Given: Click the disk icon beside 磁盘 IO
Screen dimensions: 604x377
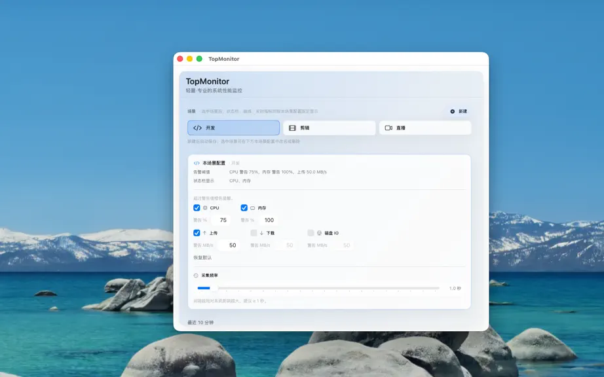Looking at the screenshot, I should [319, 233].
